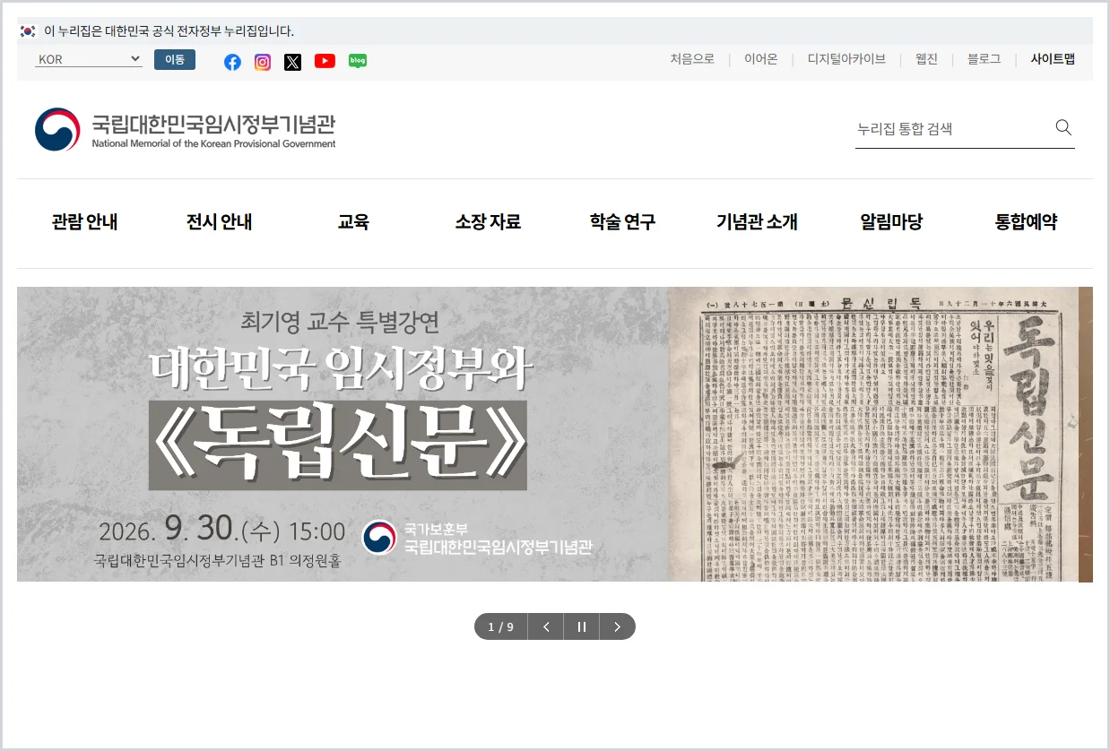Click the 1 / 9 slide counter
Viewport: 1110px width, 751px height.
[x=500, y=626]
